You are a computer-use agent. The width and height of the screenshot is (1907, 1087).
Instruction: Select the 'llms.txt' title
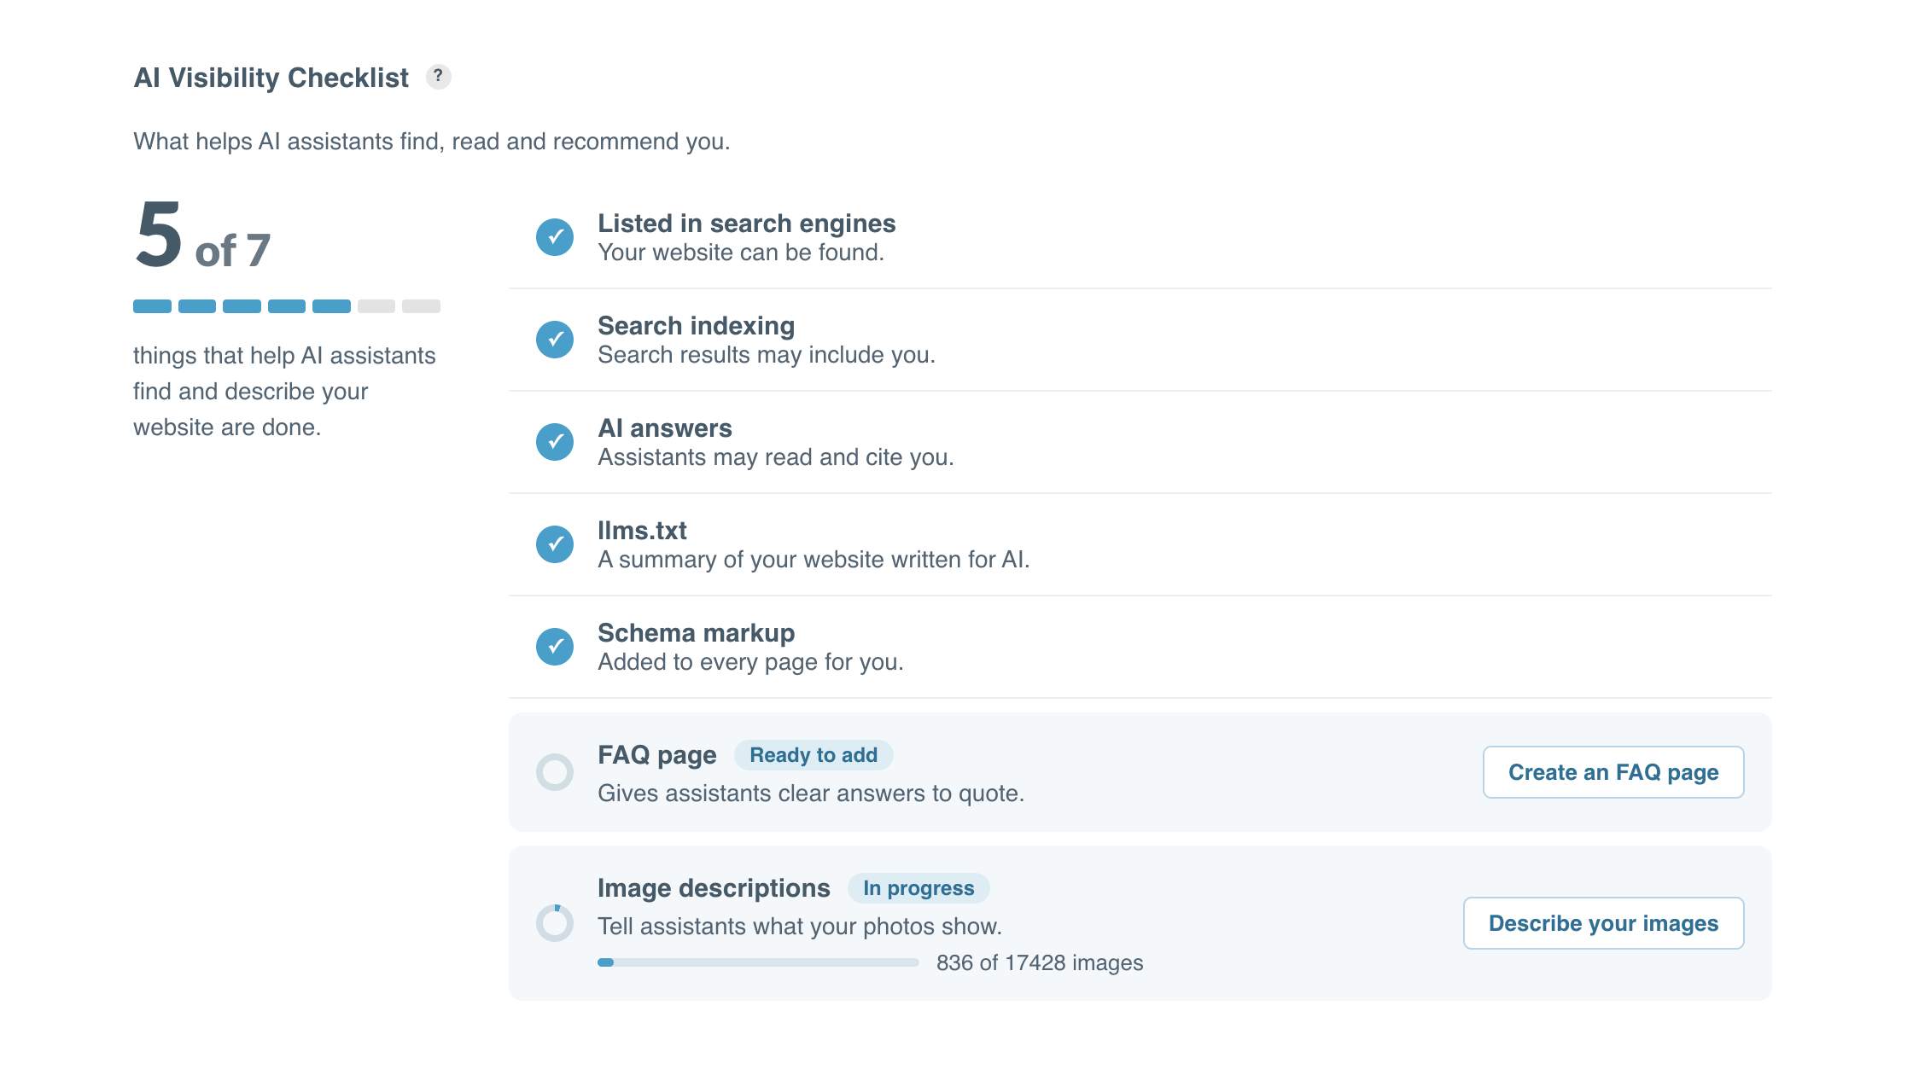coord(642,531)
